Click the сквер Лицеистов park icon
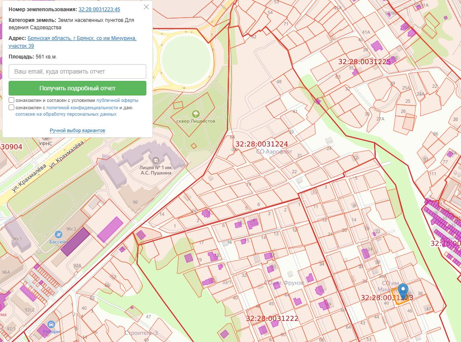This screenshot has height=342, width=461. [195, 114]
